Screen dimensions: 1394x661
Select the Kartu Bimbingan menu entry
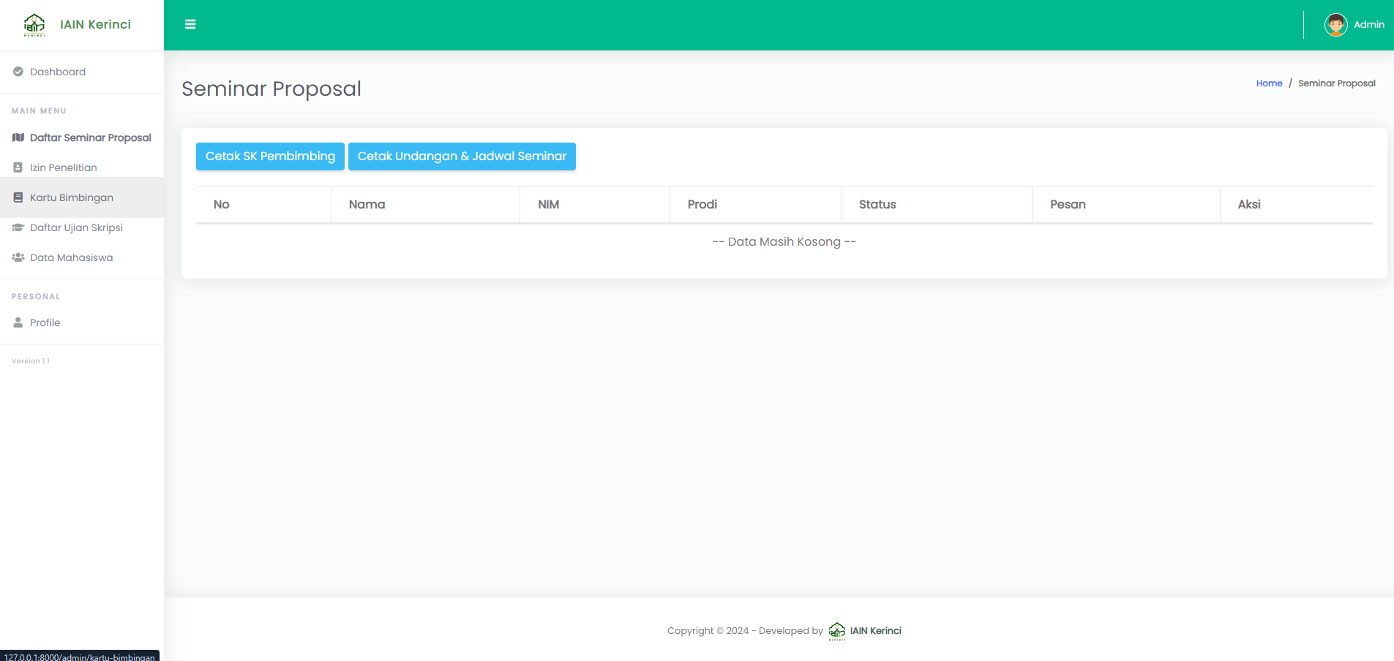pyautogui.click(x=82, y=197)
